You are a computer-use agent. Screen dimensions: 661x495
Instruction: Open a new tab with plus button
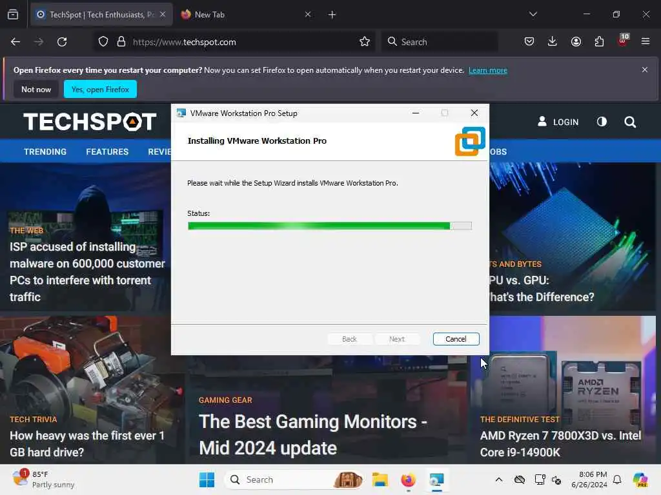tap(332, 15)
